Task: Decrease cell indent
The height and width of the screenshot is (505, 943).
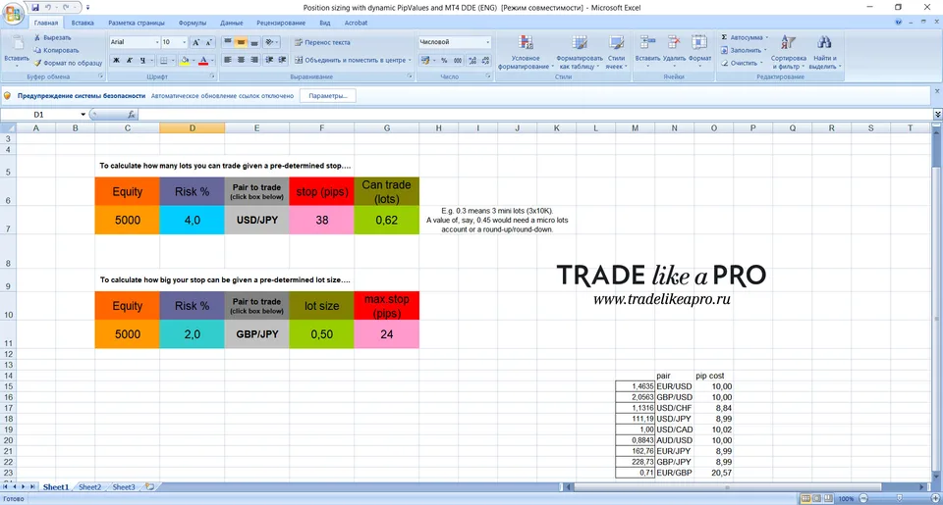Action: [269, 60]
